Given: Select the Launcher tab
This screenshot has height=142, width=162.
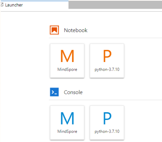Looking at the screenshot, I should pos(34,5).
